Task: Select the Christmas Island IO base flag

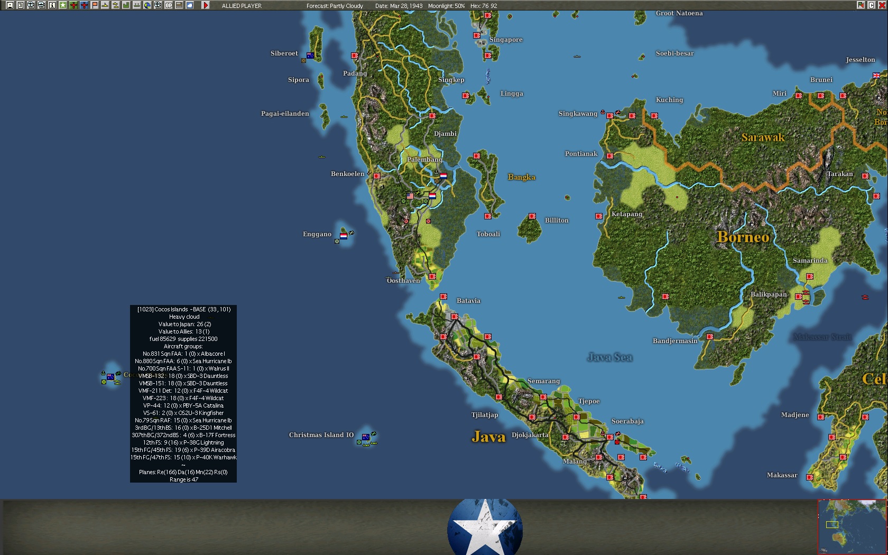Action: (365, 437)
